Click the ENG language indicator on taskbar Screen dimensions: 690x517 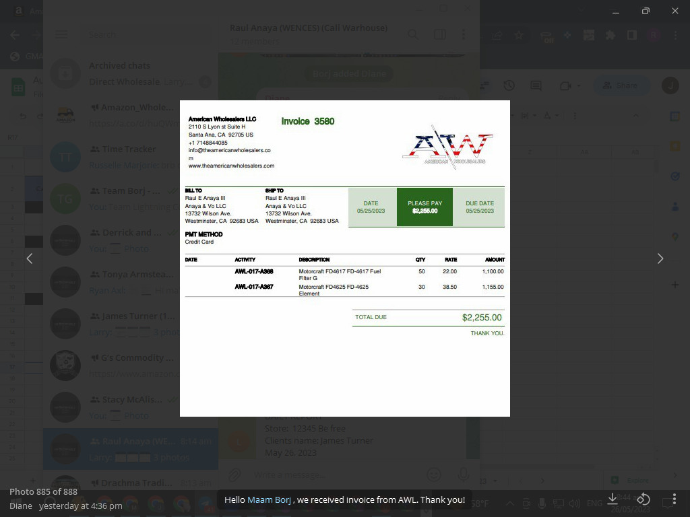(x=594, y=504)
